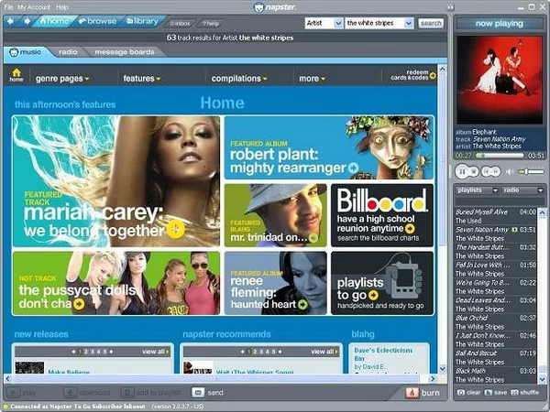Pause the current track
The width and height of the screenshot is (550, 412).
click(x=462, y=172)
